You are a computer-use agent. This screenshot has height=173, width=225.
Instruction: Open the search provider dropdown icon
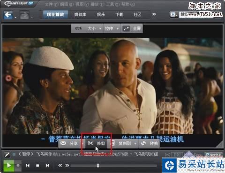[173, 14]
